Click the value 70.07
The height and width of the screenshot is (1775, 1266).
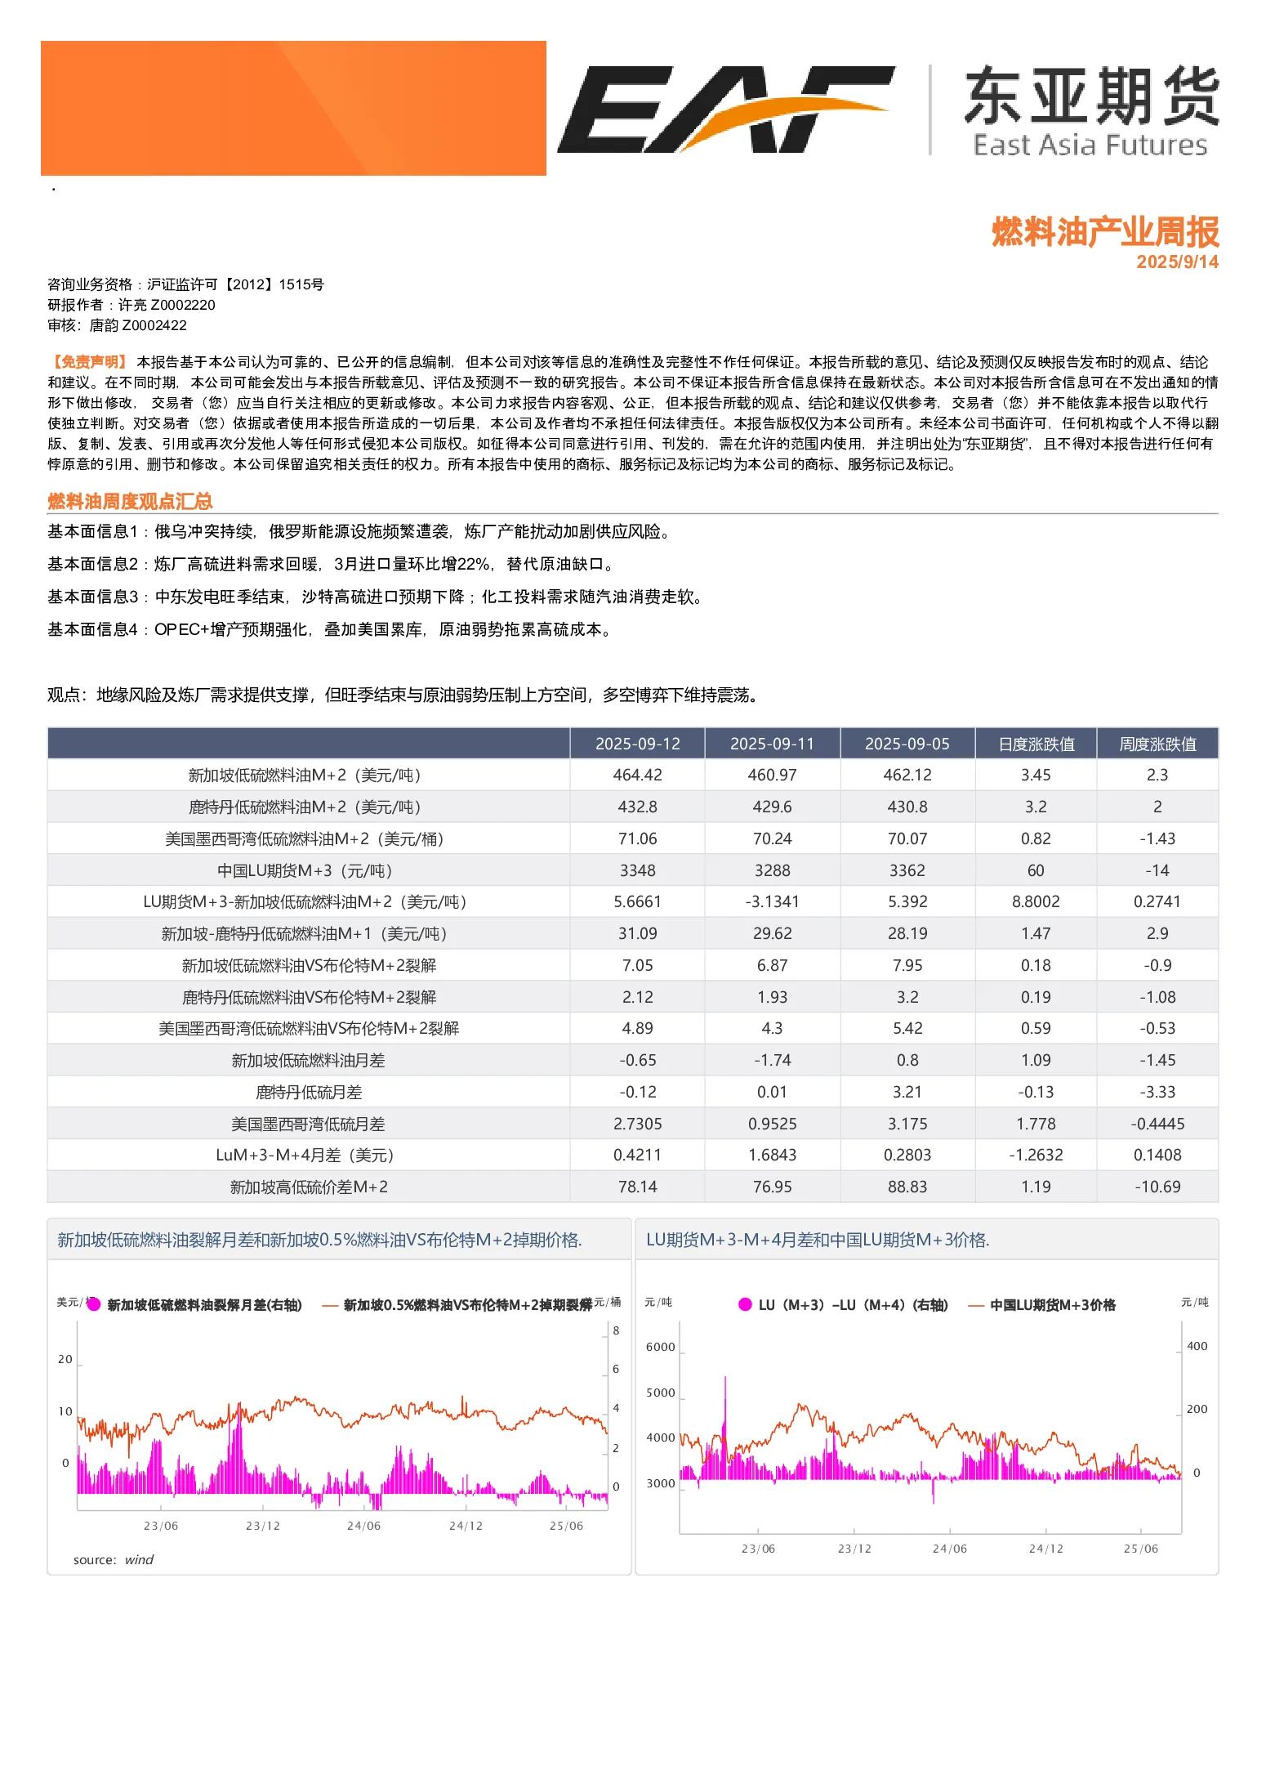[907, 838]
